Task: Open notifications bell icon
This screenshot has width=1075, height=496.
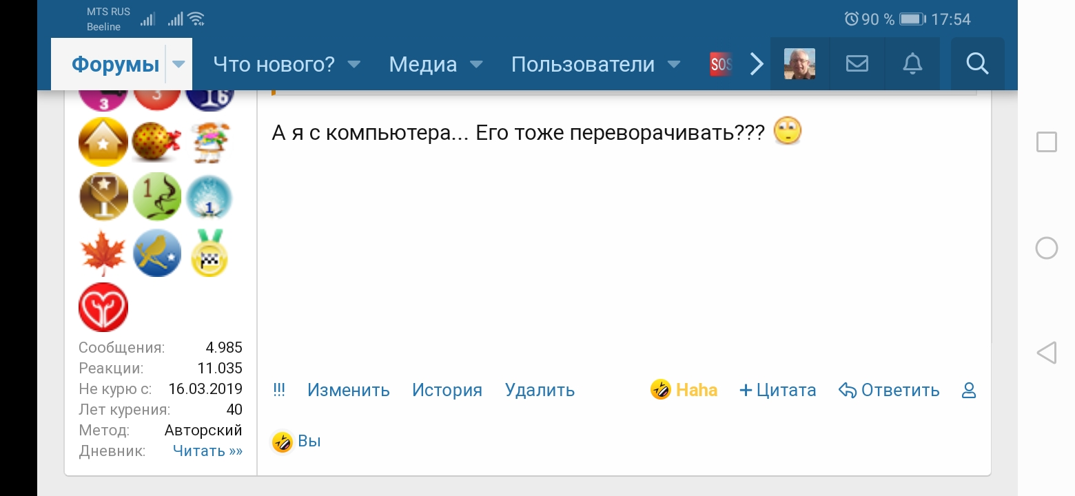Action: point(912,64)
